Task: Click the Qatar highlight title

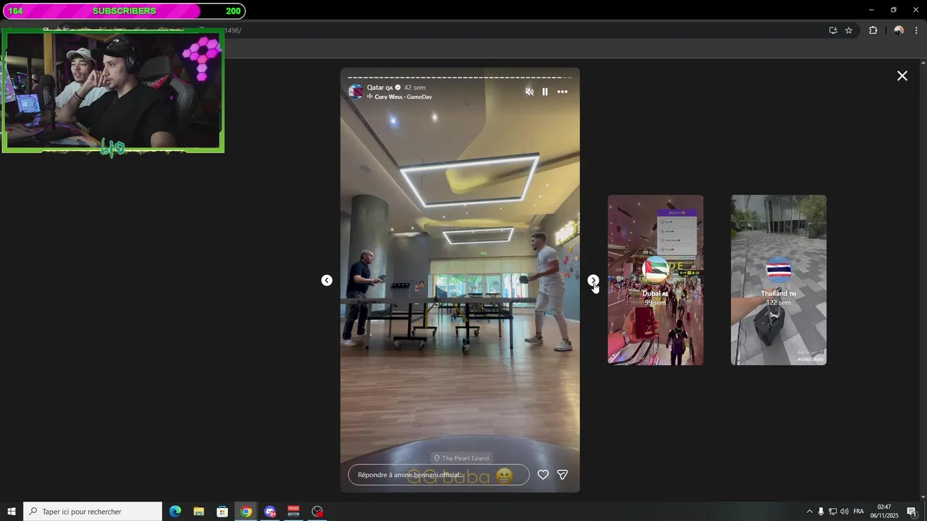Action: tap(379, 88)
